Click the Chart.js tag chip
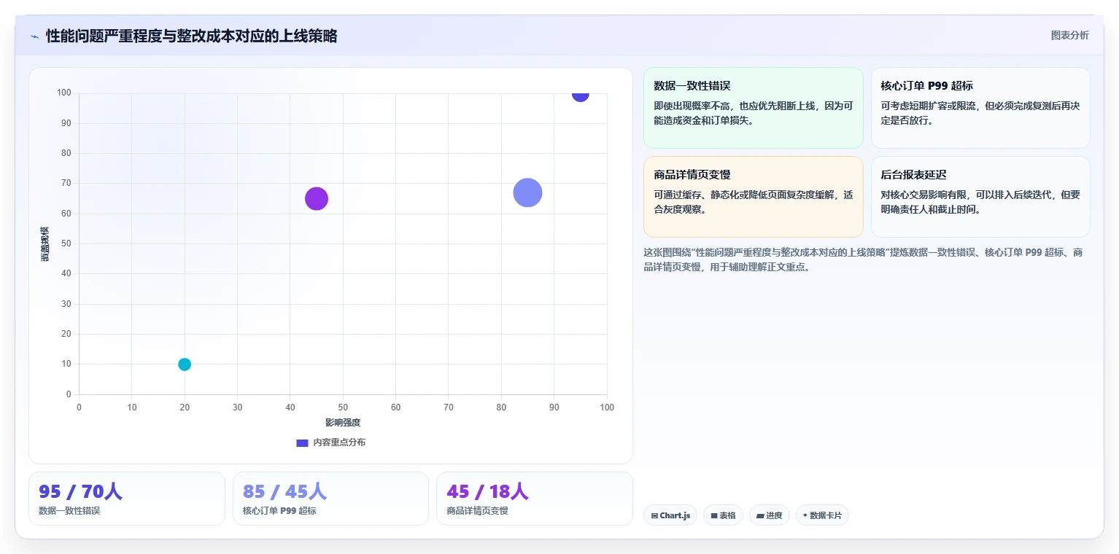This screenshot has width=1119, height=554. coord(670,515)
